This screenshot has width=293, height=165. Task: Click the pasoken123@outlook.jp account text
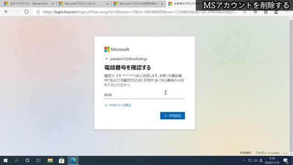[x=129, y=59]
